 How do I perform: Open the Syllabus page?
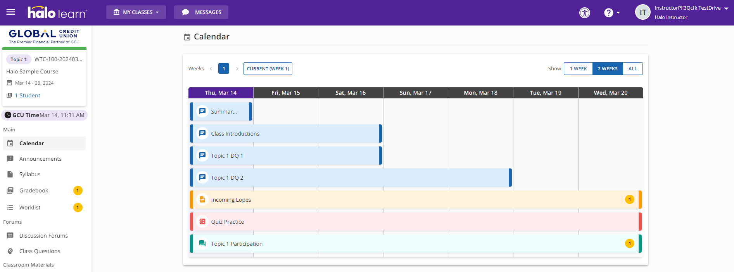(x=30, y=174)
